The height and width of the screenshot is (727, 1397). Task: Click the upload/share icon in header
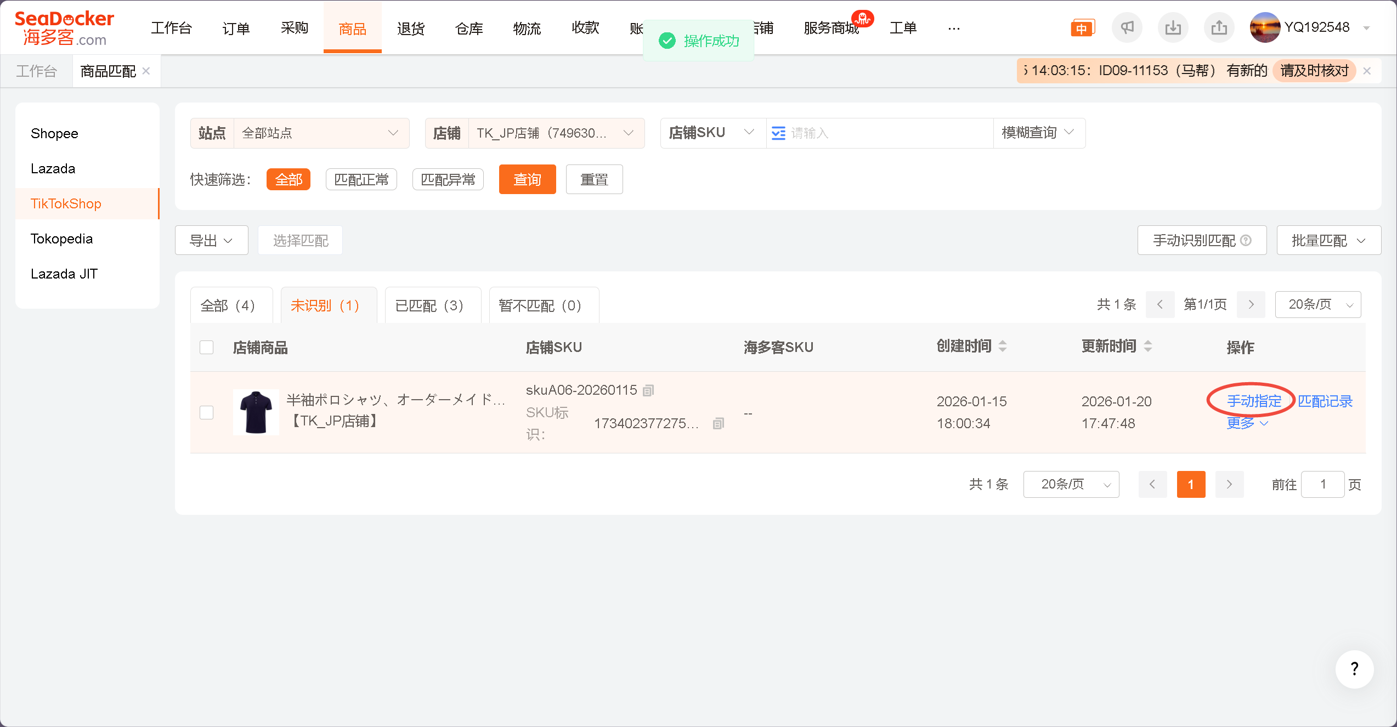pyautogui.click(x=1219, y=27)
